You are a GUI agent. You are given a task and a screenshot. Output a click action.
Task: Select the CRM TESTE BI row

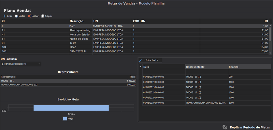[x=135, y=51]
